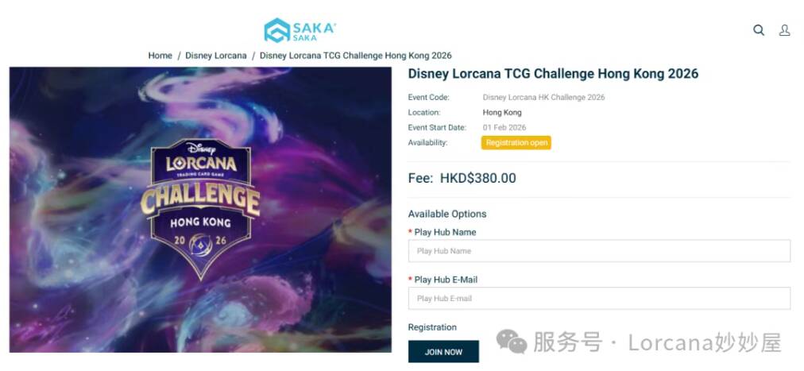Click the WeChat icon in the watermark
The height and width of the screenshot is (371, 804).
pyautogui.click(x=512, y=342)
